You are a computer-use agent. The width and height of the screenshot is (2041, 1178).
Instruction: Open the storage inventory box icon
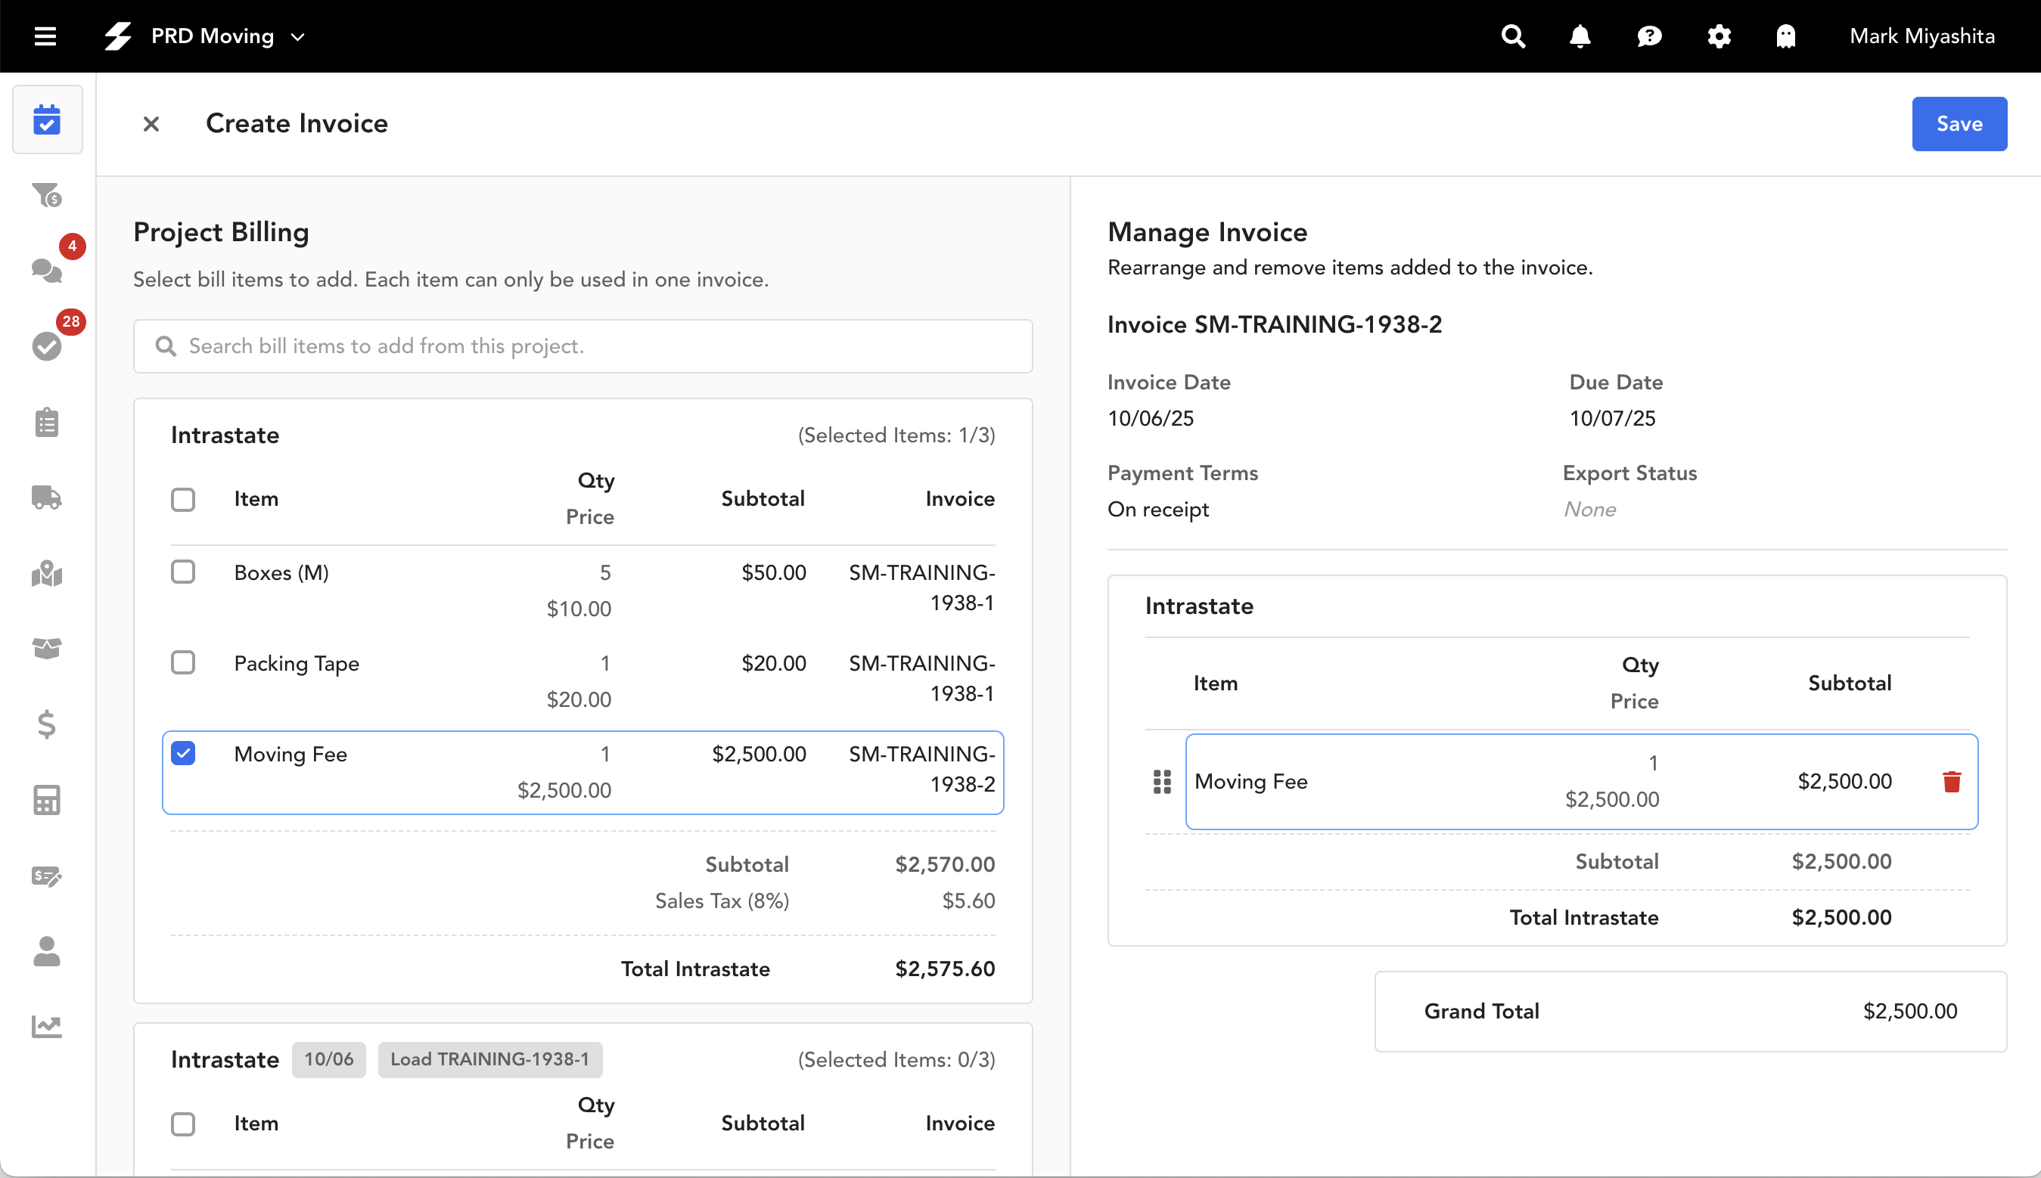[x=46, y=648]
